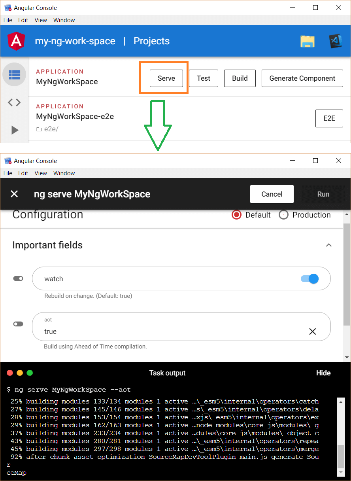Open File menu in lower window
Screen dimensions: 351x481
tap(8, 173)
